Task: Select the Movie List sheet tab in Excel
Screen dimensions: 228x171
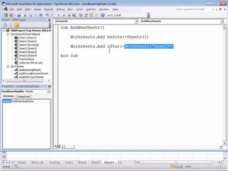Action: [x=37, y=162]
